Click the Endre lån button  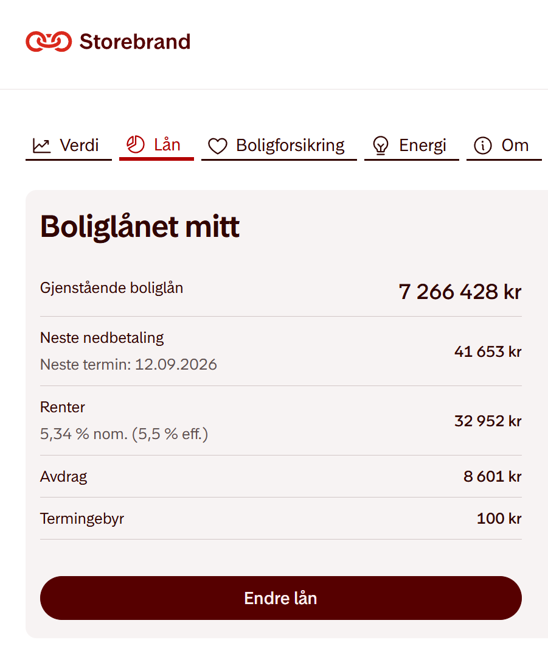click(x=280, y=598)
